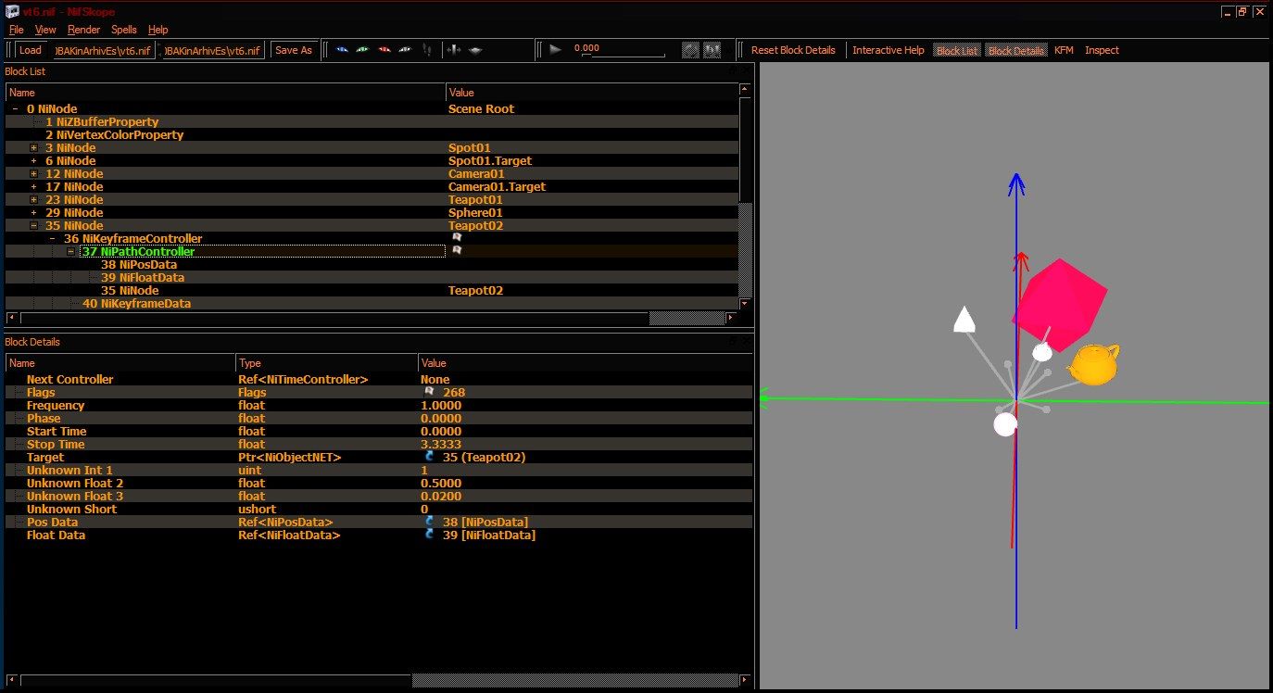Follow the link icon for 38 [NiPosData]
The image size is (1273, 693).
tap(430, 522)
